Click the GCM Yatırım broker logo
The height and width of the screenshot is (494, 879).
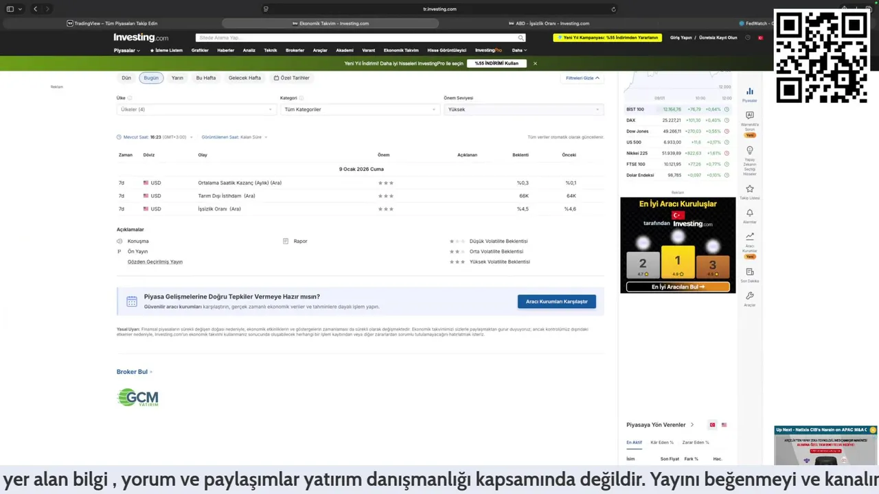(138, 397)
